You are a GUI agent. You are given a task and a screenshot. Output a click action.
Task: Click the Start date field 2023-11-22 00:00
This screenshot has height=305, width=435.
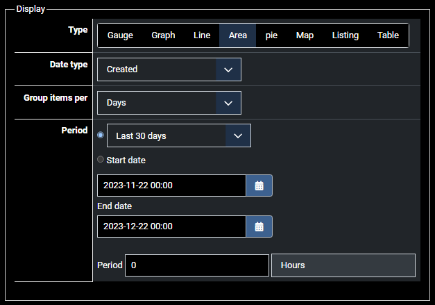pyautogui.click(x=171, y=186)
